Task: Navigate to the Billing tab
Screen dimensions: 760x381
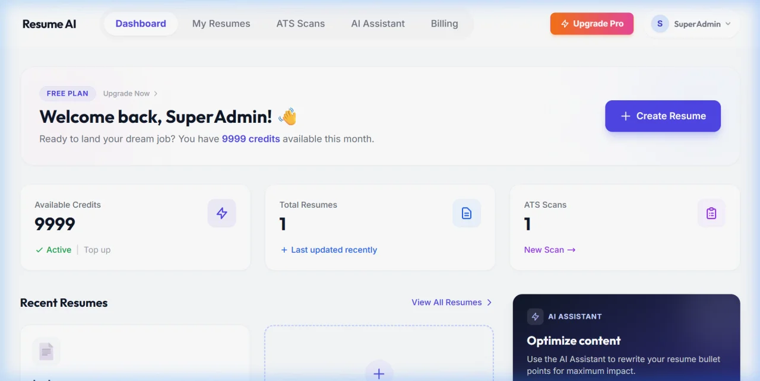Action: [444, 24]
